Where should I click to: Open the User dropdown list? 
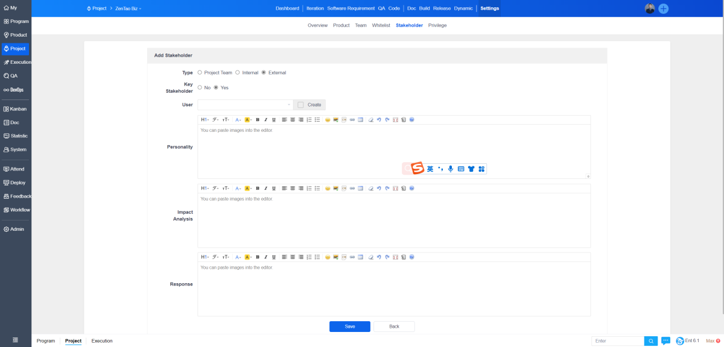[x=245, y=105]
